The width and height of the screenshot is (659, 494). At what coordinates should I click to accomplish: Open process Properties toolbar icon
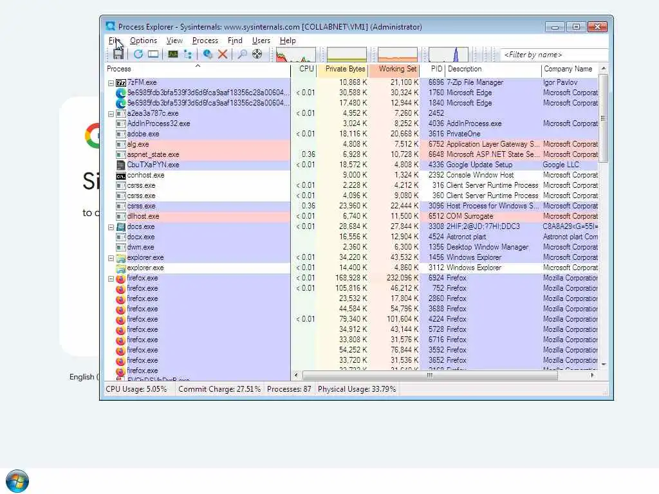pos(207,54)
